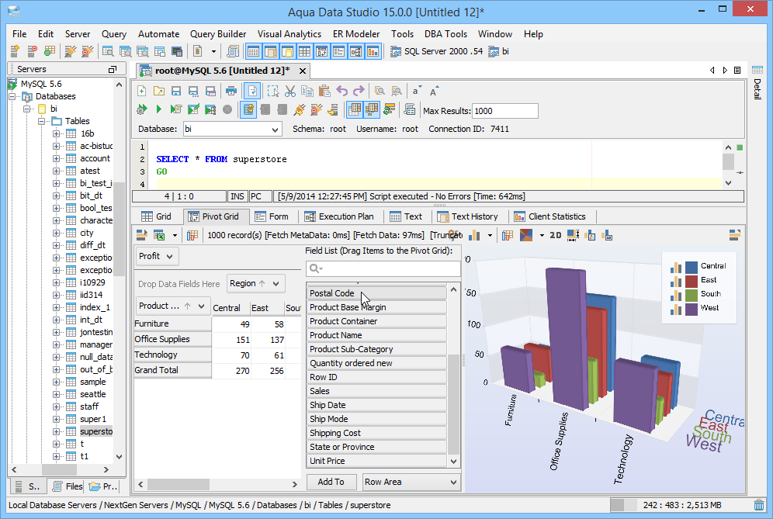Click the select all dashed-rectangle icon
773x519 pixels.
[272, 92]
